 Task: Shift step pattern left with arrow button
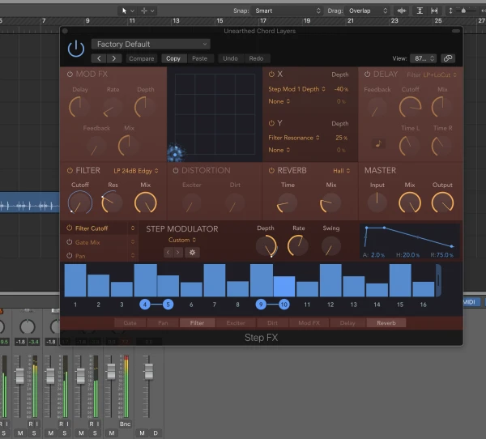168,253
